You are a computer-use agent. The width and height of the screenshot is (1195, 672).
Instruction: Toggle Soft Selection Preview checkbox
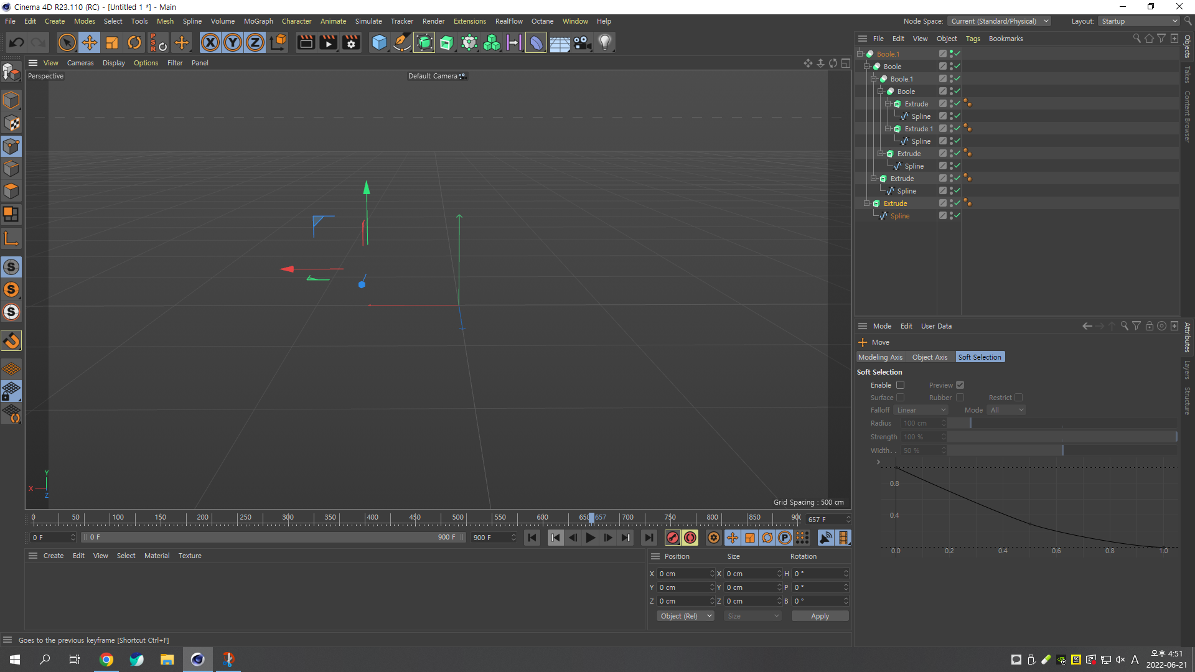point(960,385)
